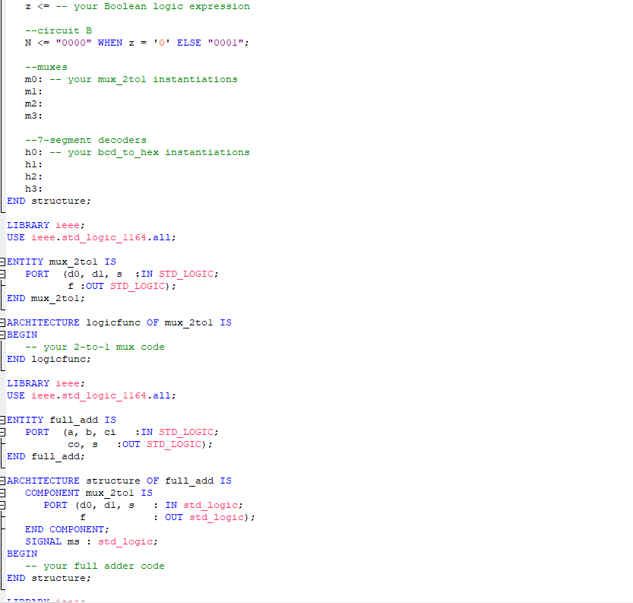Click the 'h2:' label
This screenshot has width=633, height=603.
[x=33, y=176]
